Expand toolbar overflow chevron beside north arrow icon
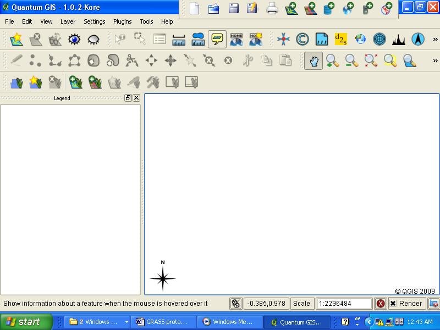This screenshot has width=440, height=330. (435, 39)
